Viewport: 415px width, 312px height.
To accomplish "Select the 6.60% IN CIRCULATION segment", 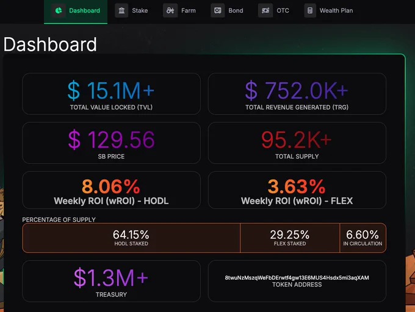I will [x=363, y=238].
